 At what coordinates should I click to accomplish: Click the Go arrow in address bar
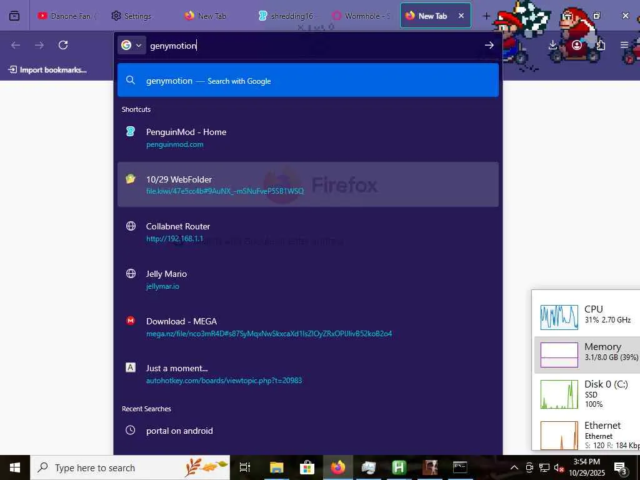(x=489, y=45)
